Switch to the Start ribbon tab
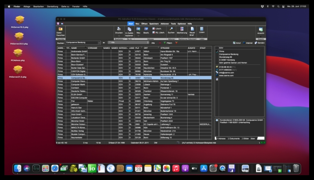314x180 pixels. pos(131,24)
